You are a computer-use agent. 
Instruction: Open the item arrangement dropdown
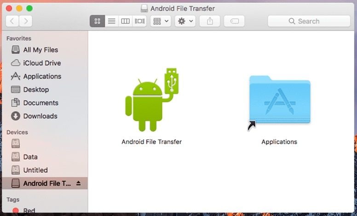click(x=161, y=21)
